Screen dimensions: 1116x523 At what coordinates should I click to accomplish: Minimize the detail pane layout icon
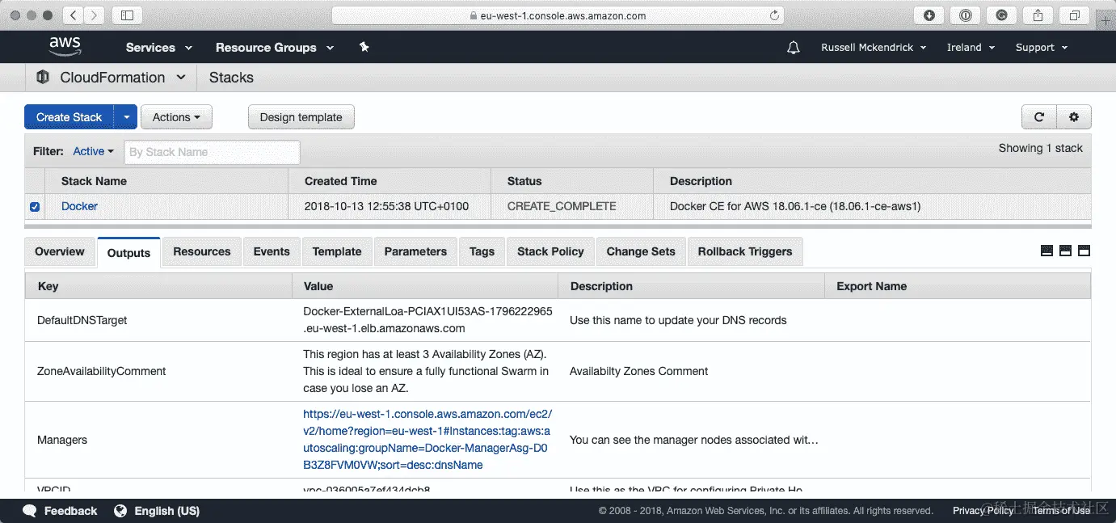tap(1047, 251)
